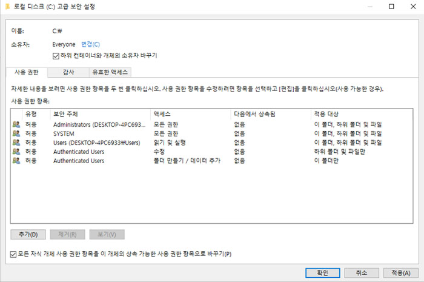Click the 모든 권한 cell in the Administrators row

[165, 124]
